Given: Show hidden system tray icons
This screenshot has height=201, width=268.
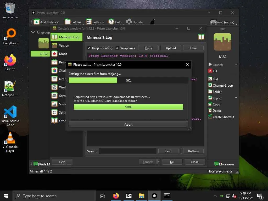Looking at the screenshot, I should [x=215, y=196].
